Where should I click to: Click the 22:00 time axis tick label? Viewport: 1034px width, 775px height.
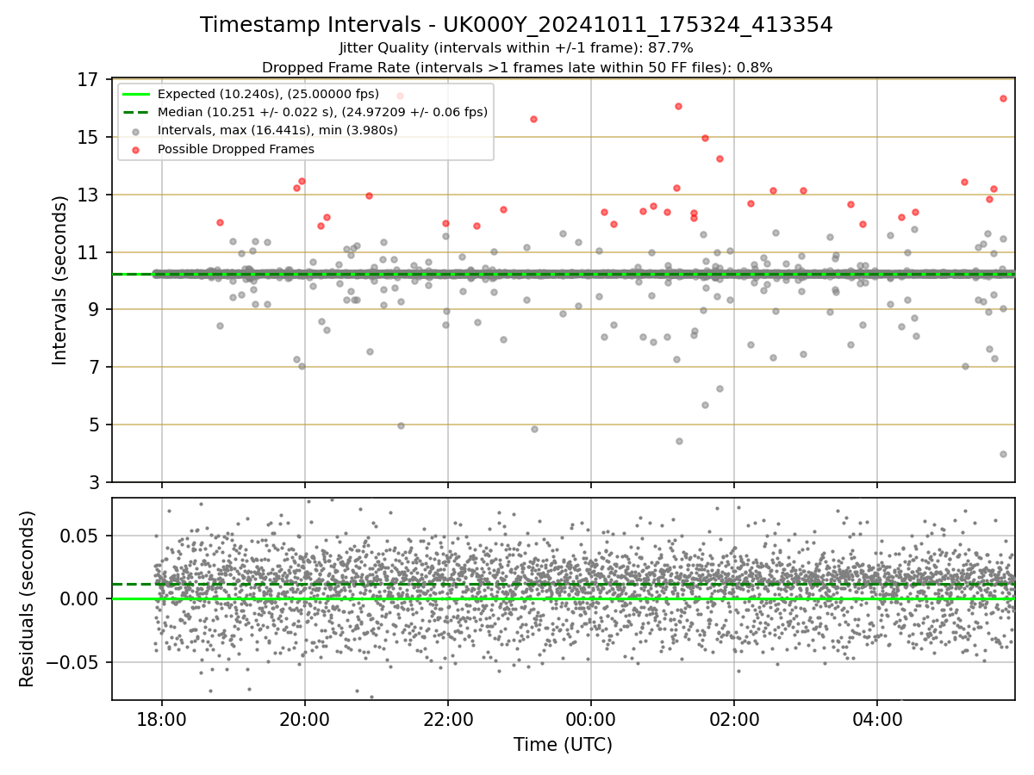[x=447, y=717]
